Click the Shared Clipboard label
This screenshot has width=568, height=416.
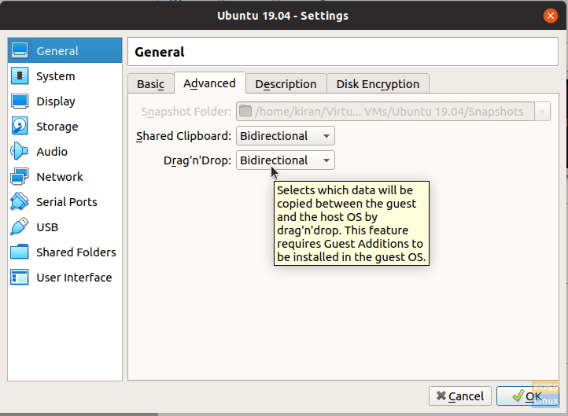(183, 136)
